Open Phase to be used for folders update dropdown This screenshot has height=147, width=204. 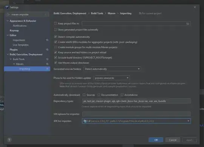tap(112, 78)
